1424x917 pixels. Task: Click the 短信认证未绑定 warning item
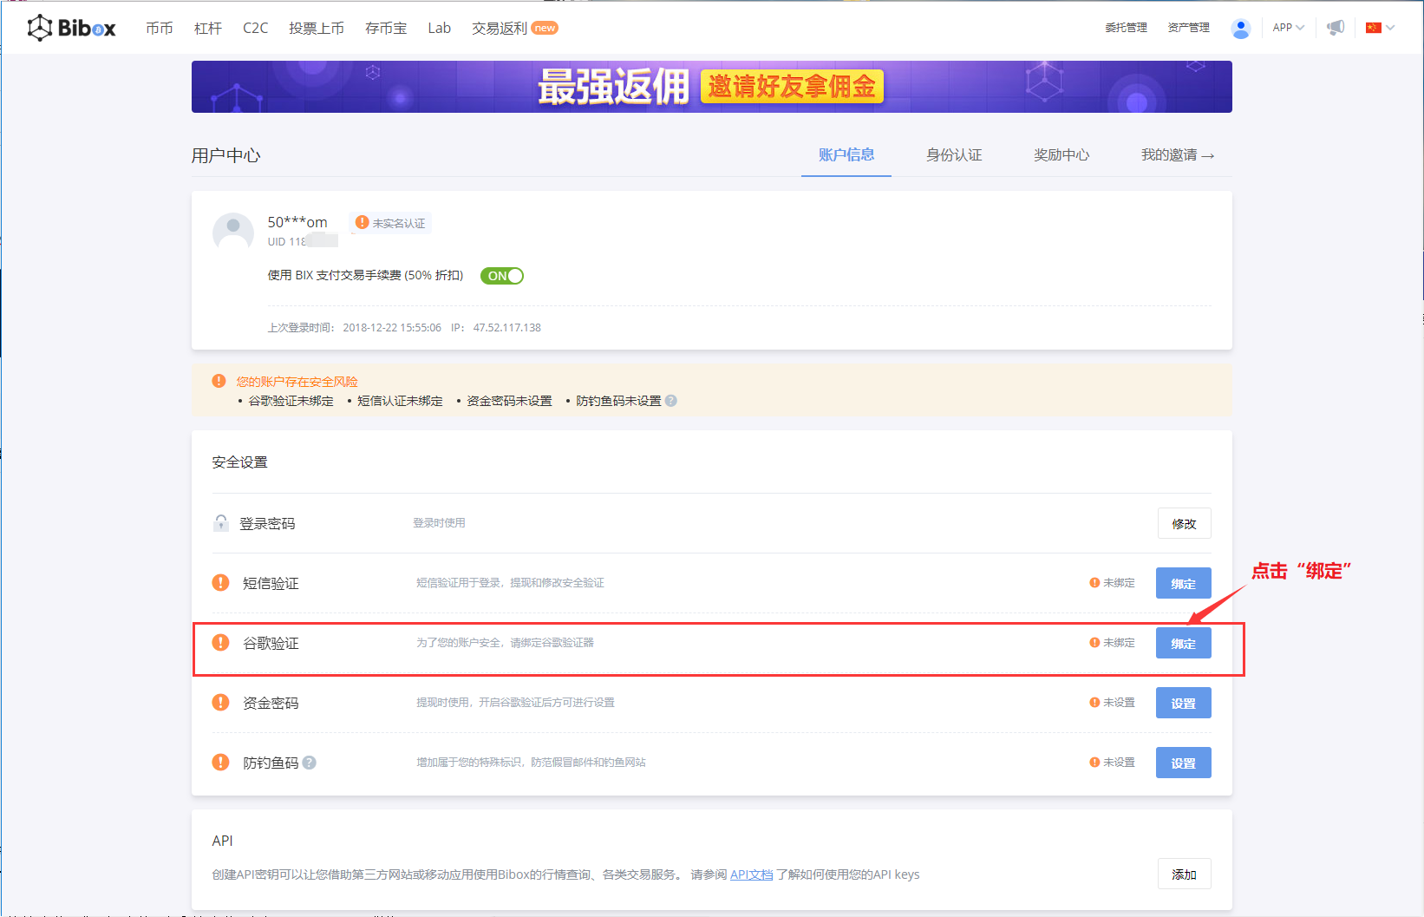pos(400,401)
